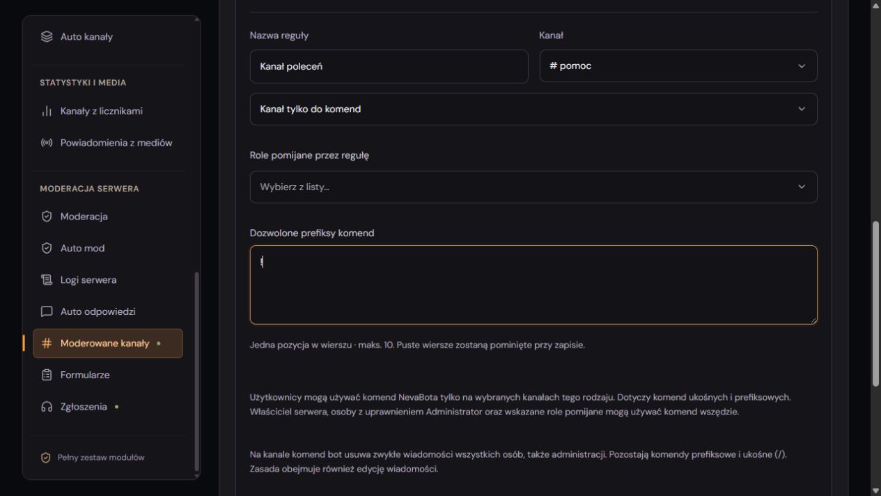
Task: Navigate to Logi serwera
Action: [108, 280]
